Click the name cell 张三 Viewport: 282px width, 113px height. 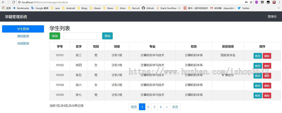click(79, 55)
